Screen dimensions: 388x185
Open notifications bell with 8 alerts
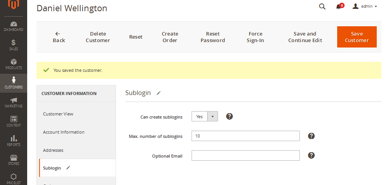tap(339, 6)
